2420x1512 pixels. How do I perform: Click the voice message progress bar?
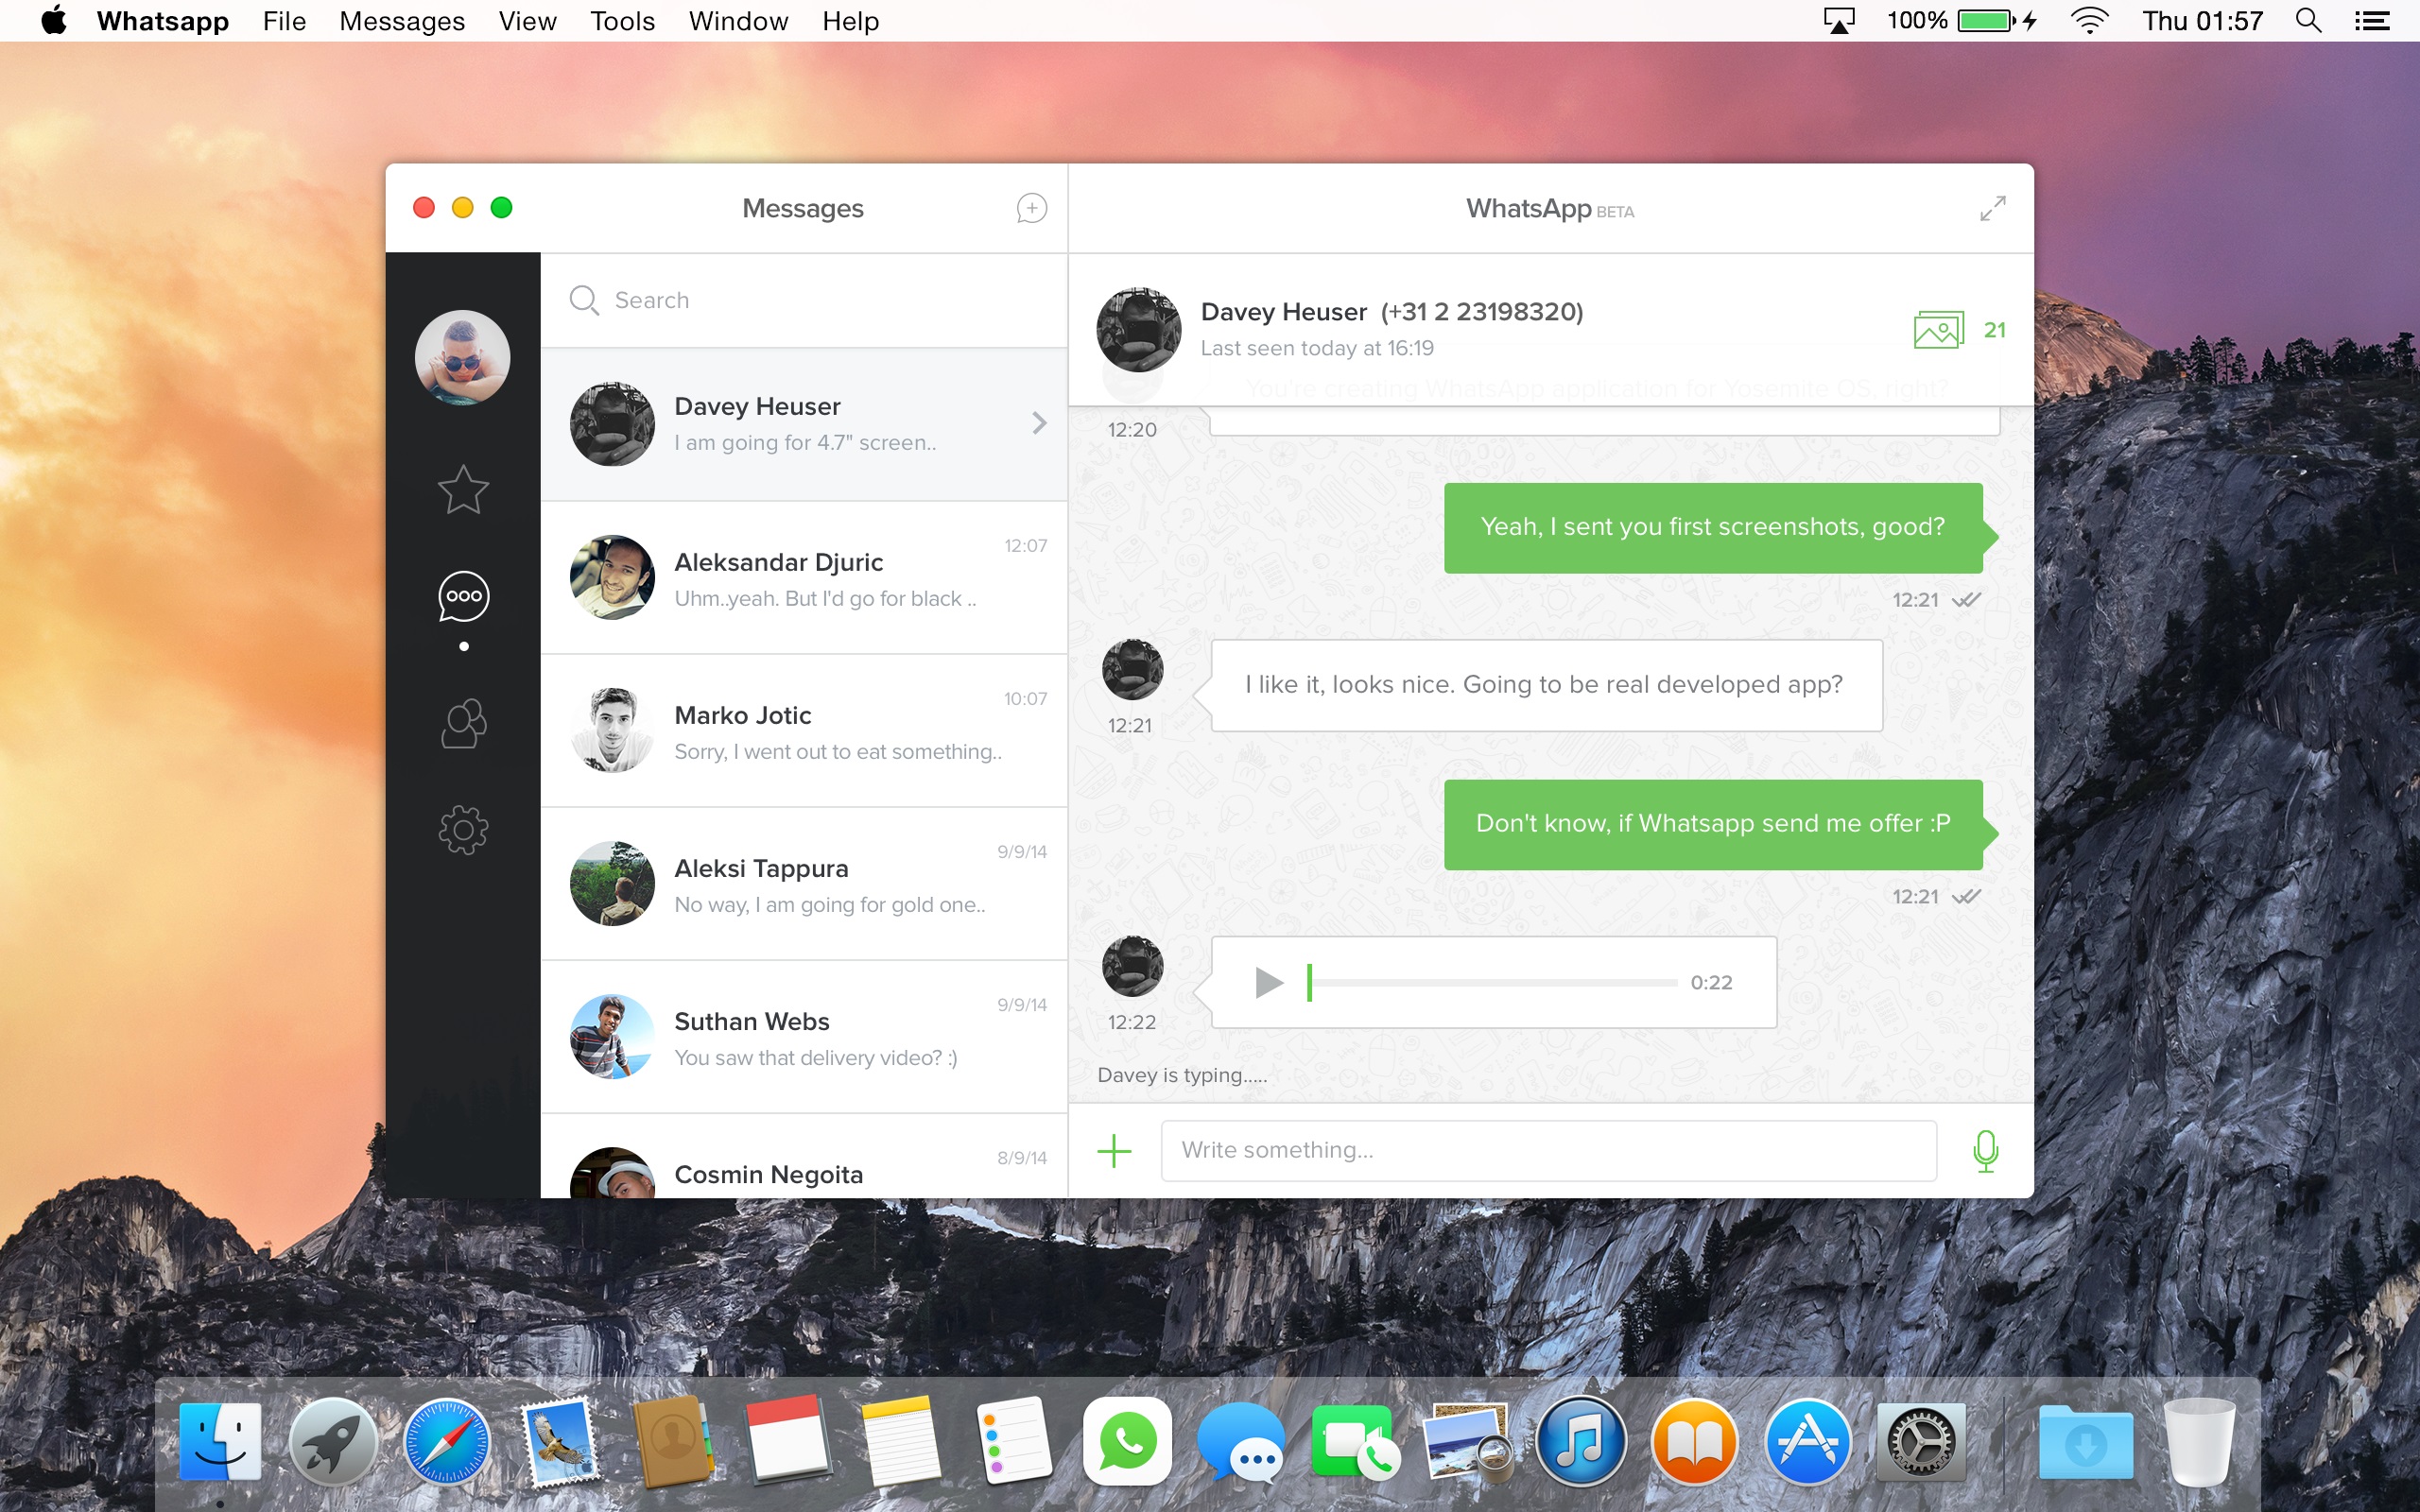1492,983
